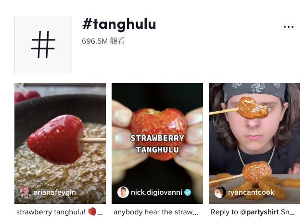
Task: Open ryancantcook's profile avatar
Action: point(220,192)
